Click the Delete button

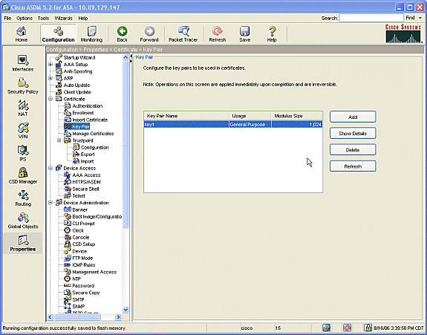pyautogui.click(x=353, y=150)
